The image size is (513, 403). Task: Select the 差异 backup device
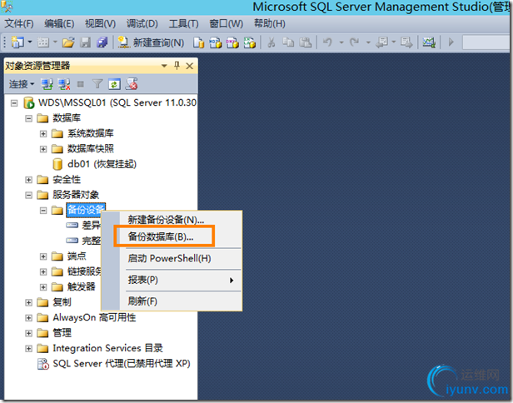92,225
